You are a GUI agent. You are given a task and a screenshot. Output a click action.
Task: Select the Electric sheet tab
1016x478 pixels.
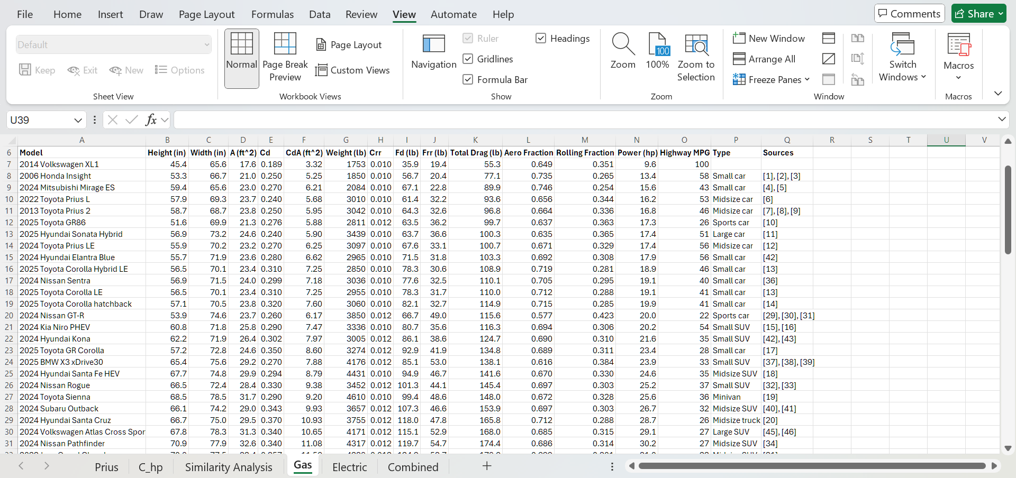click(x=349, y=467)
